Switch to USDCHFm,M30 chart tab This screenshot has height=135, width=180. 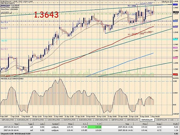tap(54, 120)
